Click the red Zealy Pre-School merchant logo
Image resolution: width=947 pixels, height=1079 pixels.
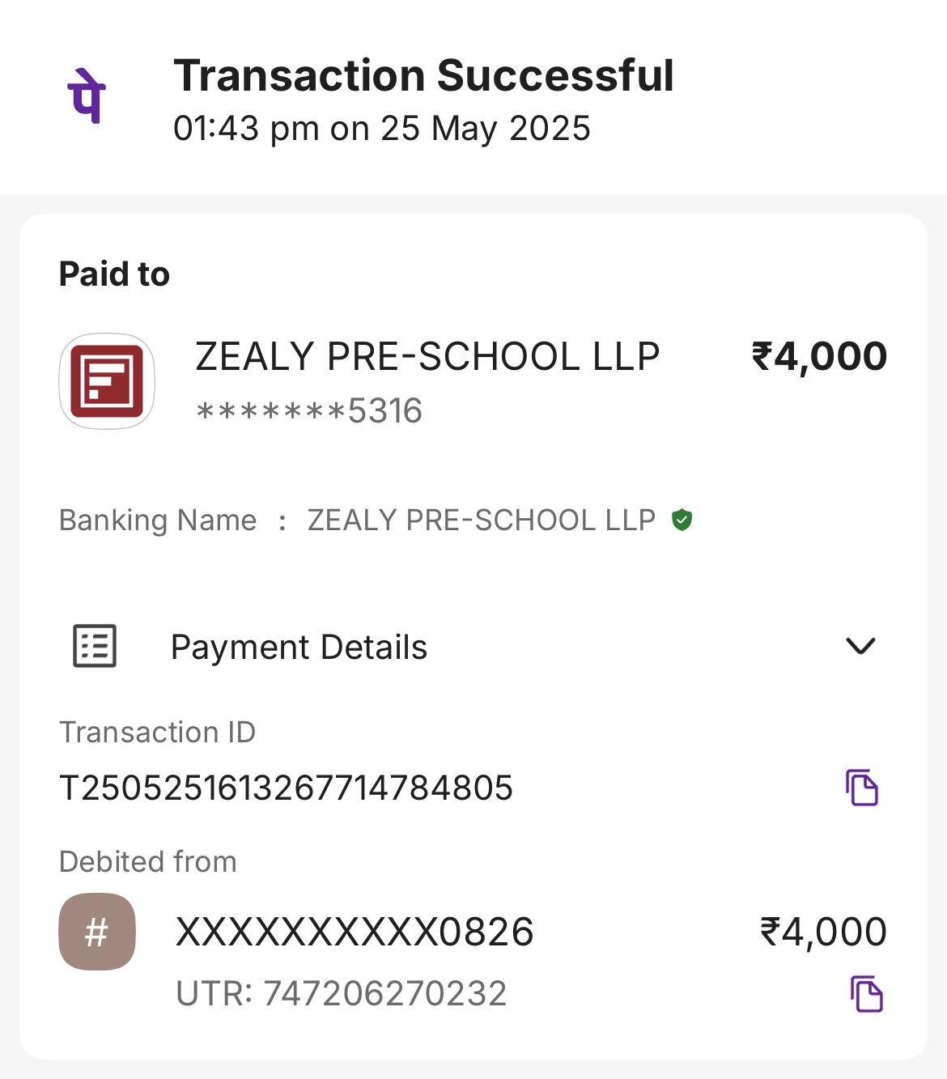point(107,381)
